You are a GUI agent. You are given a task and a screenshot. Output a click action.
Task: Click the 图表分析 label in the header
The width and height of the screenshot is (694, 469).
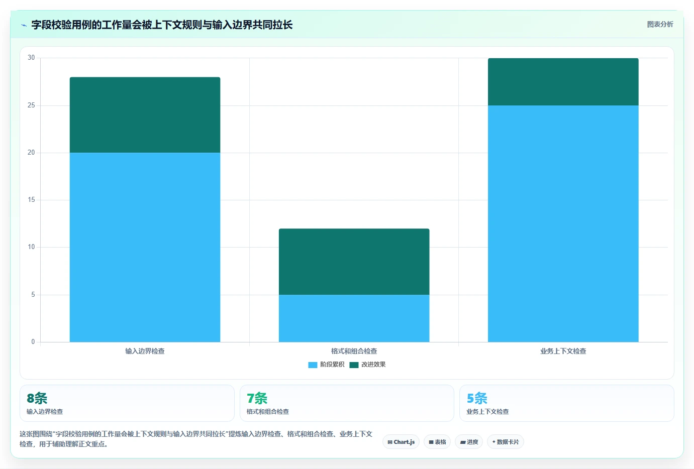(660, 24)
